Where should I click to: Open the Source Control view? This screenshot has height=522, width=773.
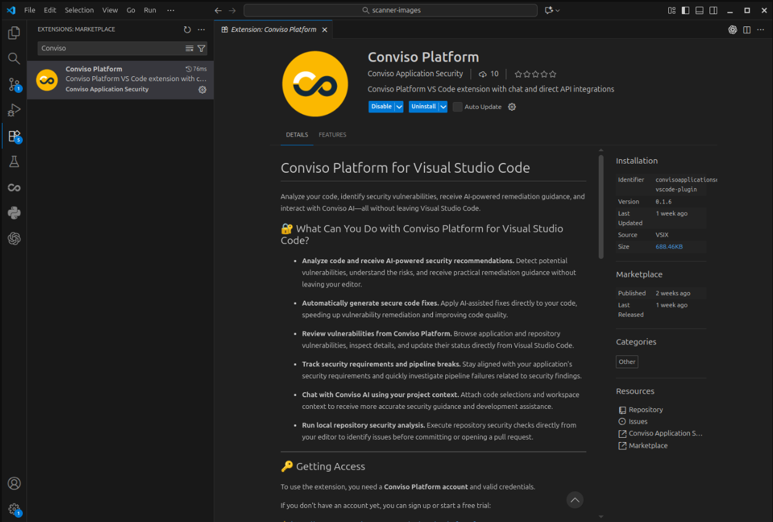click(14, 84)
